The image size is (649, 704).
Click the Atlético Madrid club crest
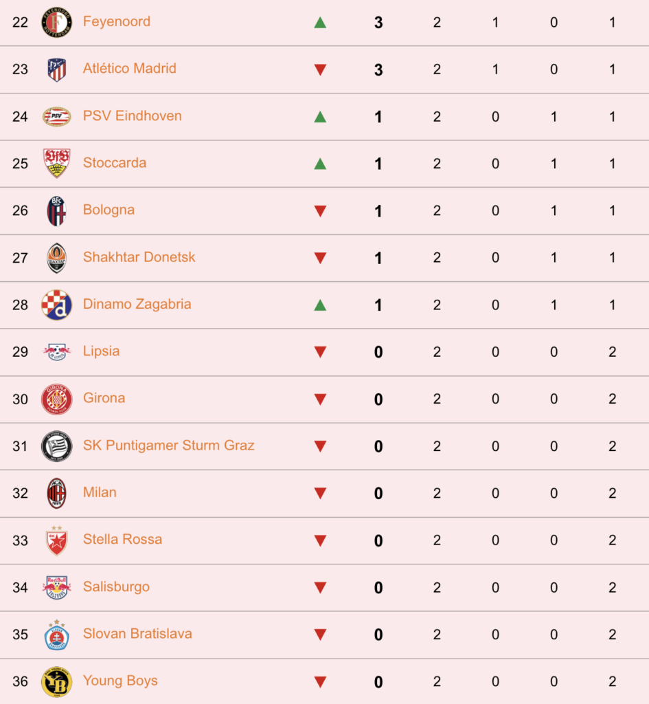(56, 69)
